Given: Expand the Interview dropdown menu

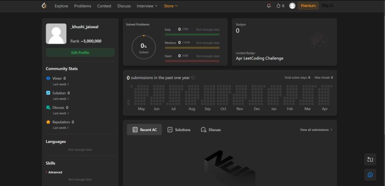Looking at the screenshot, I should pos(147,6).
